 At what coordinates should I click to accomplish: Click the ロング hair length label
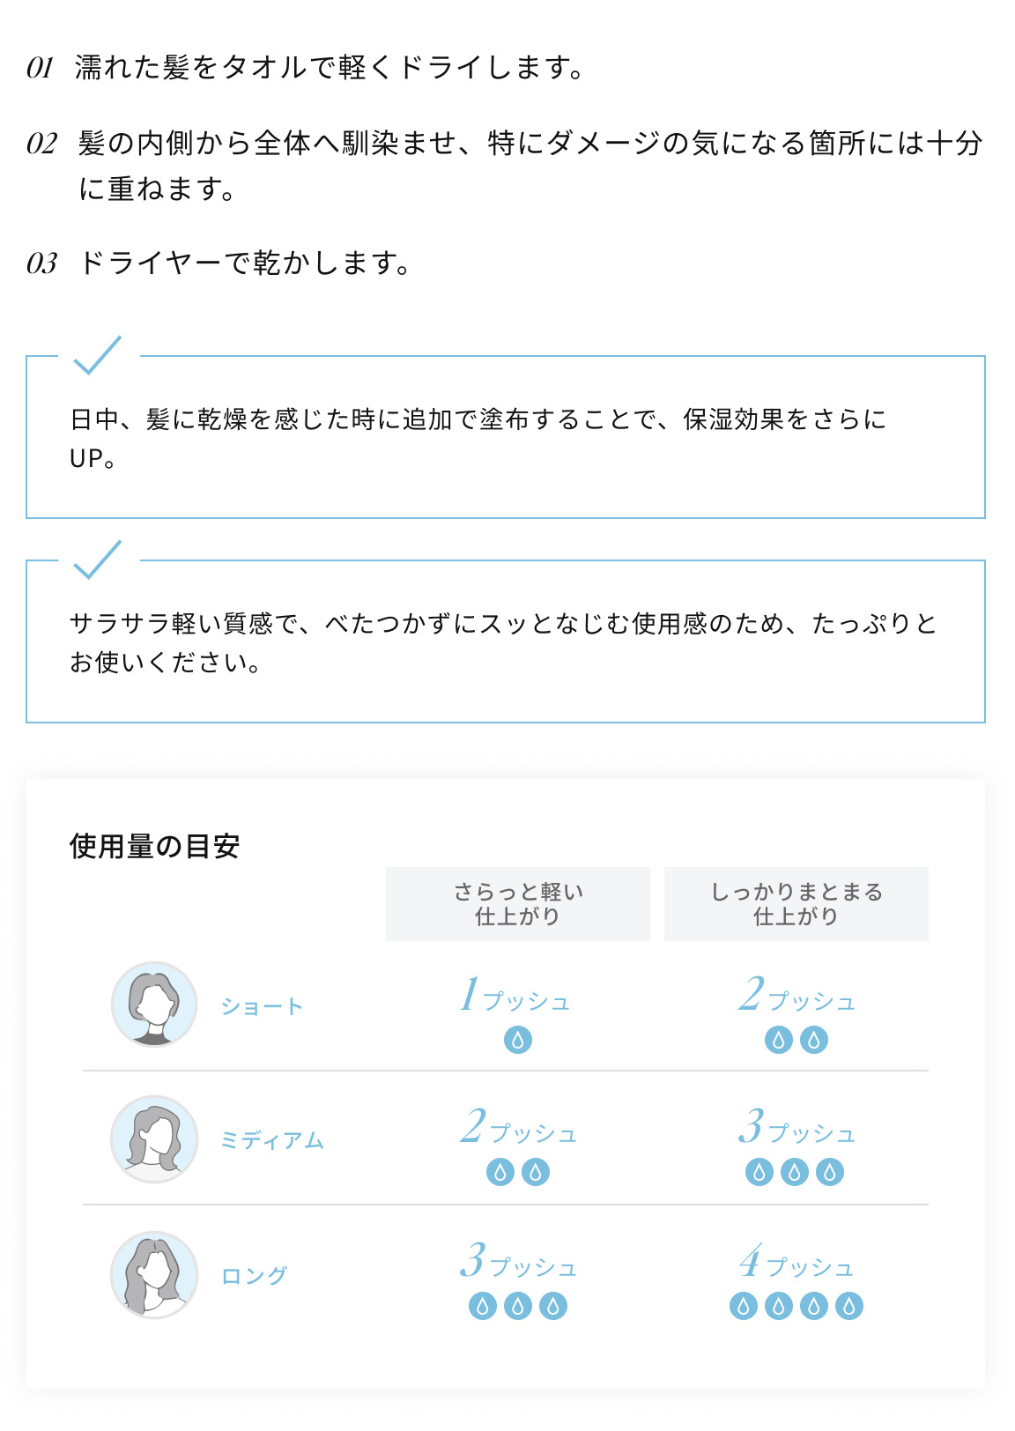click(254, 1276)
